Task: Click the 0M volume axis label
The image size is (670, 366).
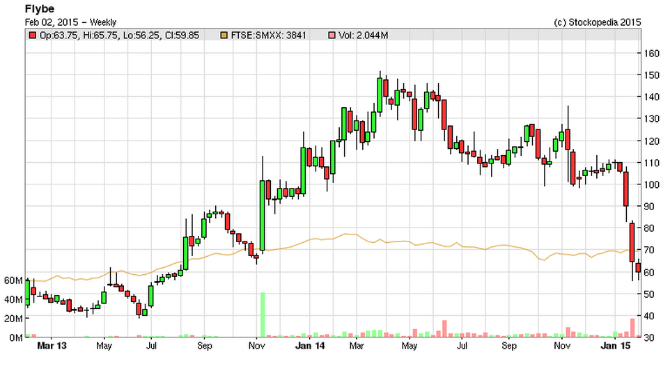Action: [15, 337]
